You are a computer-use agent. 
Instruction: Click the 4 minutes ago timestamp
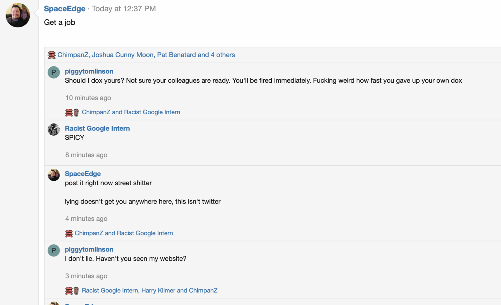86,219
